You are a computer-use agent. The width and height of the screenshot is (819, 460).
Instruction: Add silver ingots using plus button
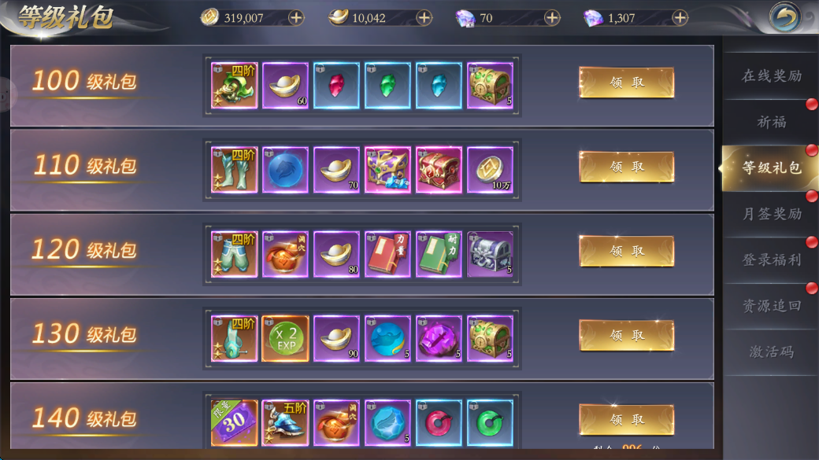coord(424,18)
